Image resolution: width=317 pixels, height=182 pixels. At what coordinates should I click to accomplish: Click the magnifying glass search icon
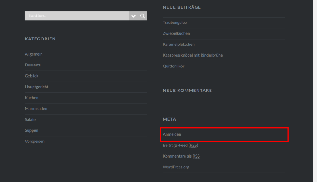click(142, 16)
